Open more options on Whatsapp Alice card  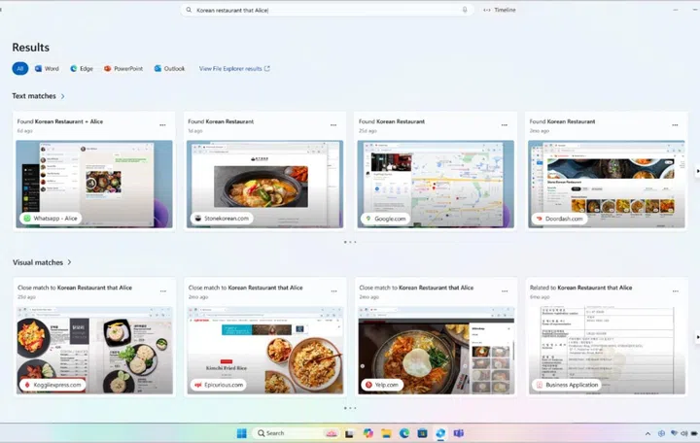pos(162,125)
